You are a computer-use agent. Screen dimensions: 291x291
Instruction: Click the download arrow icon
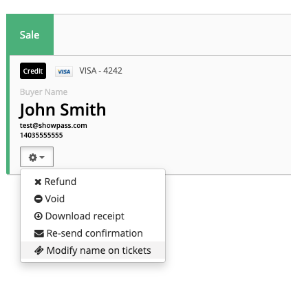39,216
